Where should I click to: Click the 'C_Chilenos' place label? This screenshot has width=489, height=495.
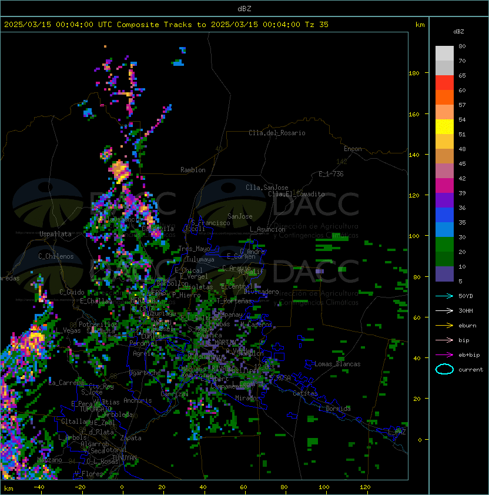[56, 256]
